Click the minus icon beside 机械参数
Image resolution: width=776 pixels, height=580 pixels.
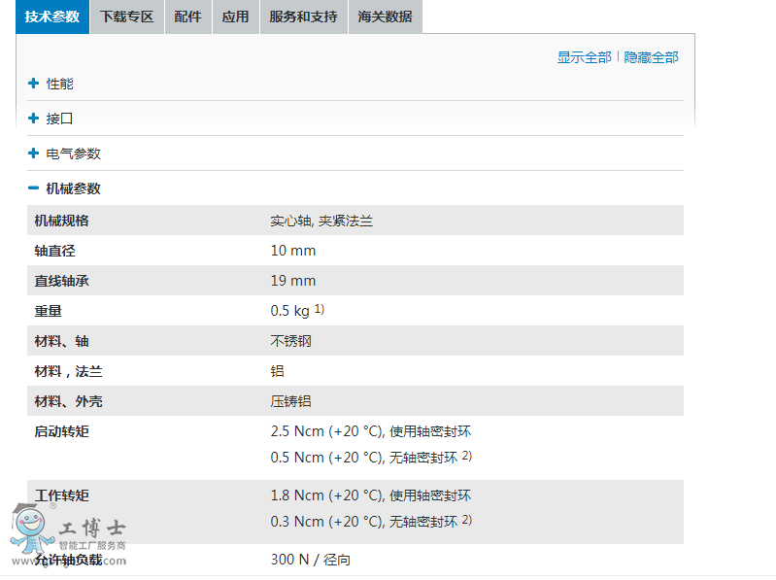pyautogui.click(x=34, y=188)
